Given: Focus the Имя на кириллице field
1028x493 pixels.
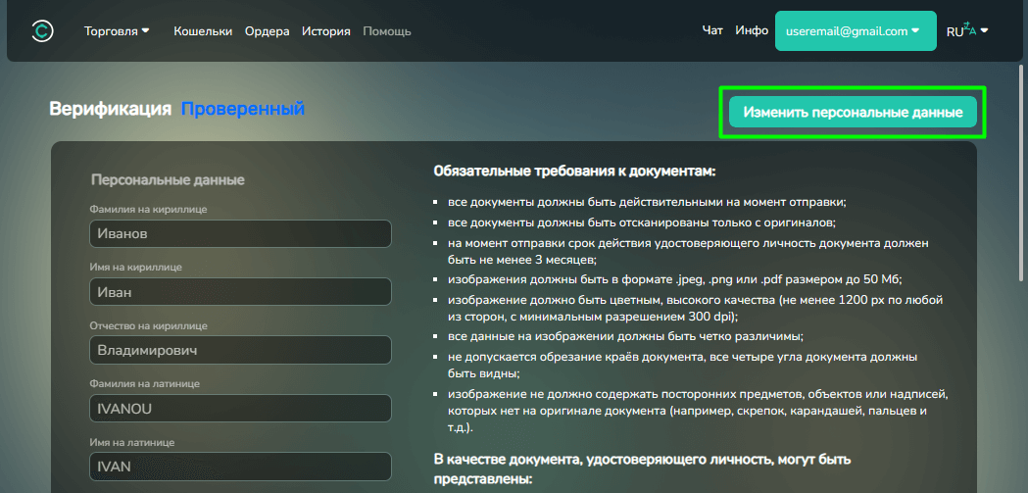Looking at the screenshot, I should click(x=239, y=292).
